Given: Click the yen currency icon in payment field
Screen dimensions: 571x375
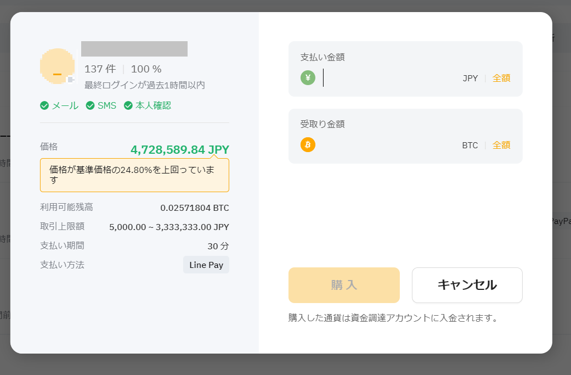Looking at the screenshot, I should (308, 78).
